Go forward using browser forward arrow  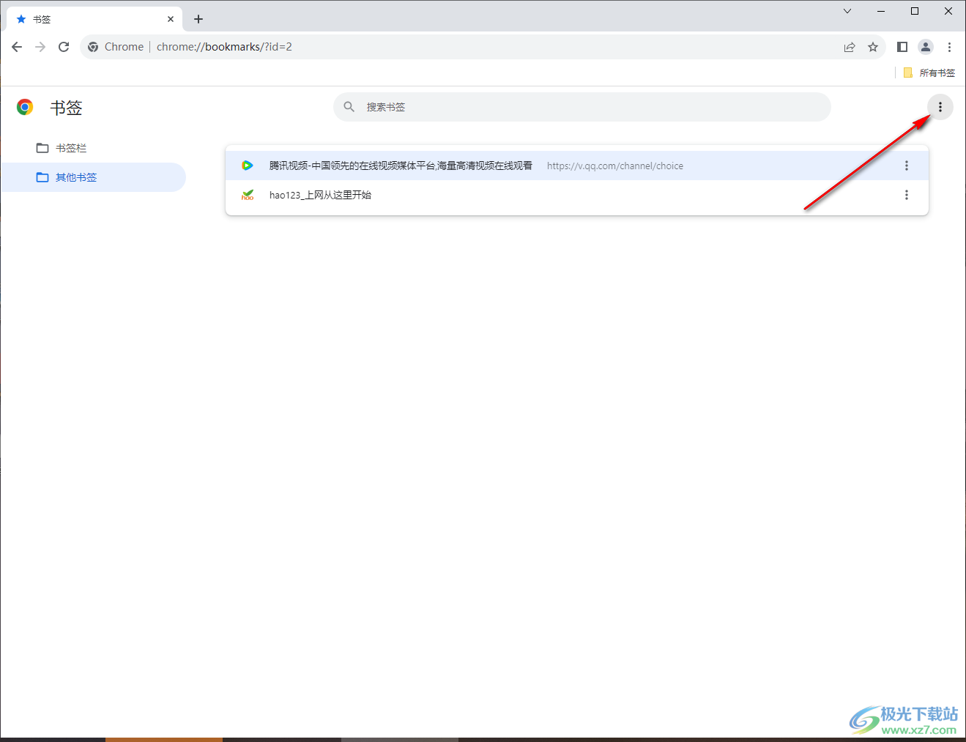(x=40, y=47)
